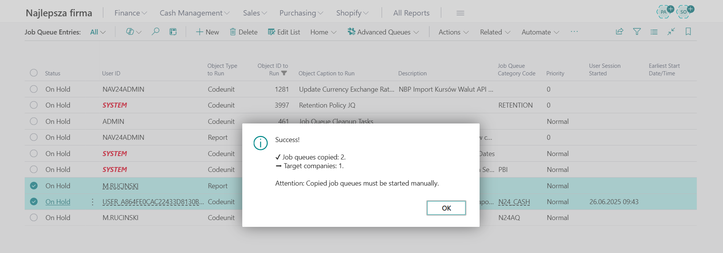Viewport: 723px width, 253px height.
Task: Toggle the select-all rows circle in header
Action: (x=34, y=73)
